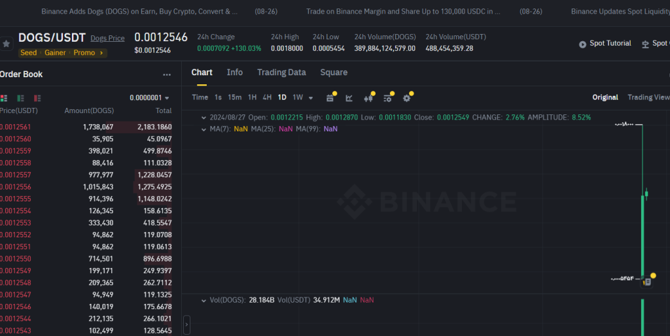Click the green volume bar below chart
Image resolution: width=670 pixels, height=336 pixels.
pos(643,317)
